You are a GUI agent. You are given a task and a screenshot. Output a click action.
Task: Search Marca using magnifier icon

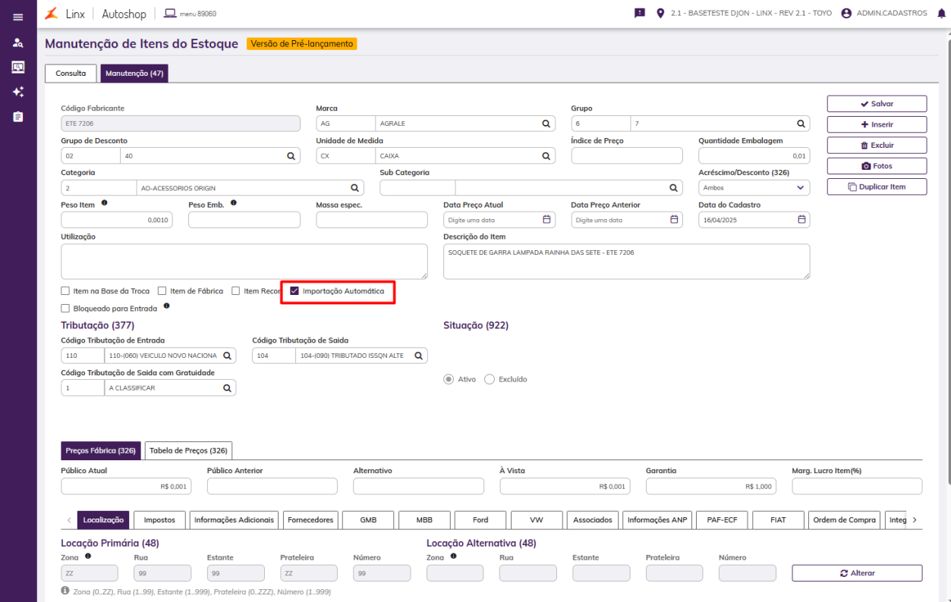click(546, 124)
